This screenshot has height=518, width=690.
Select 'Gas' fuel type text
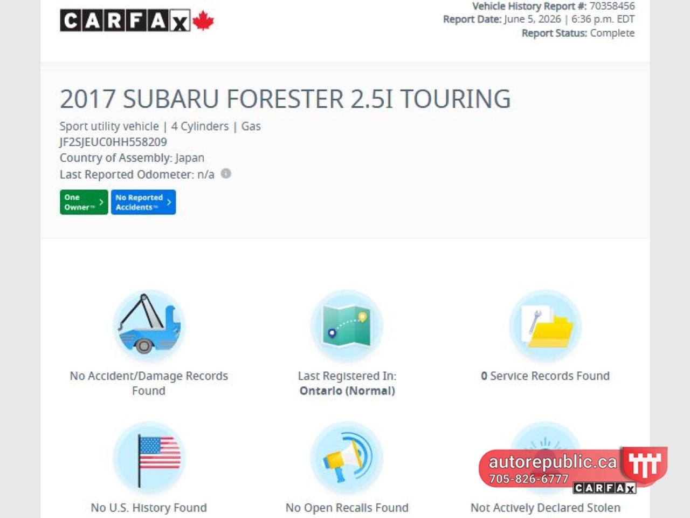click(x=251, y=126)
